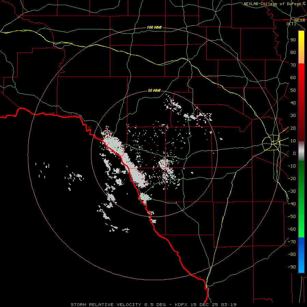This screenshot has width=307, height=307.
Task: Click the 0.5 DEG elevation text
Action: point(155,305)
